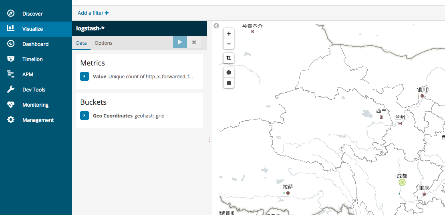The image size is (445, 215).
Task: Click the fit data bounds crop icon
Action: (x=229, y=58)
